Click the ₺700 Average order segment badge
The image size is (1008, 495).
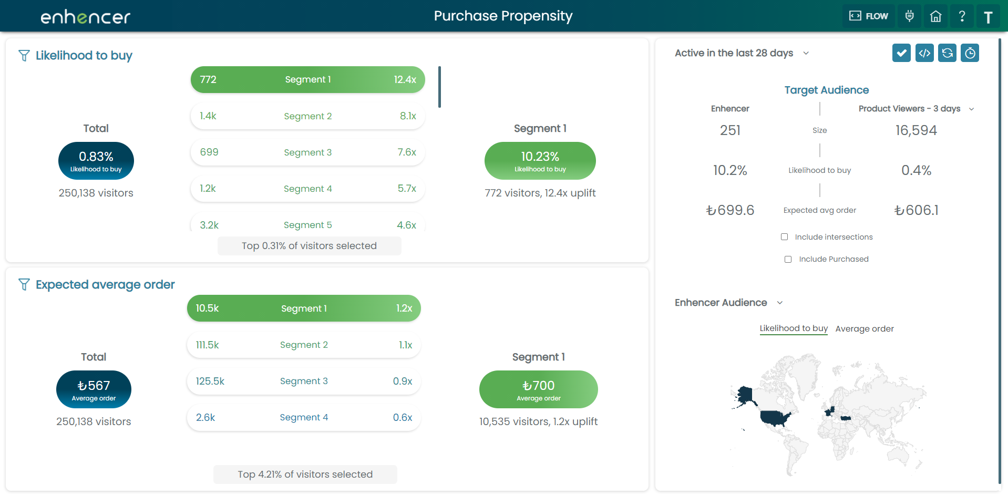[x=538, y=389]
